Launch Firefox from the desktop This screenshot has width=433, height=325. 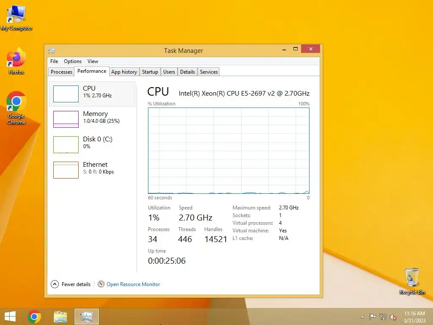[16, 61]
